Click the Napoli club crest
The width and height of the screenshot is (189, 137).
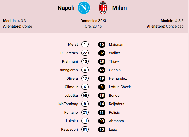pos(84,8)
